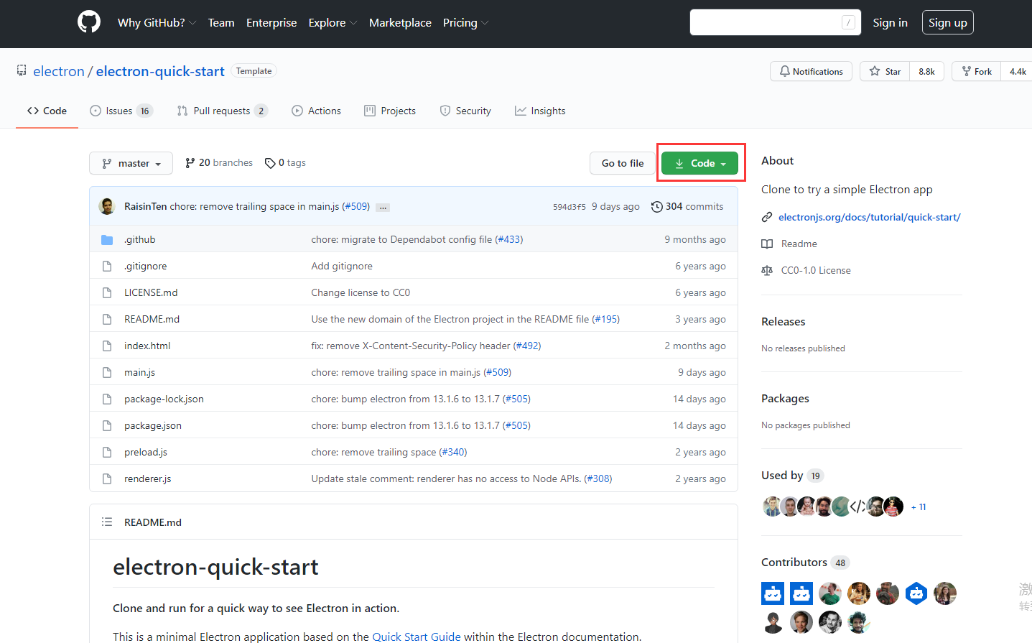Open the electron-quick-start repository link
1032x643 pixels.
(x=160, y=71)
